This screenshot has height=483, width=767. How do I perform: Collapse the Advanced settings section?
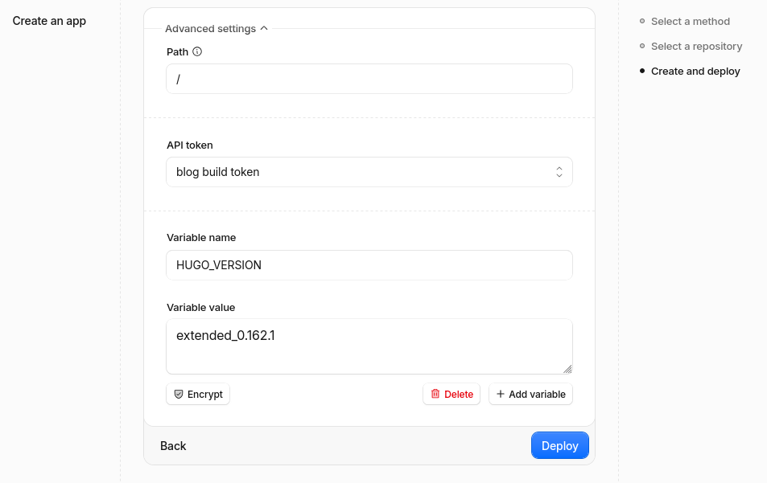216,29
